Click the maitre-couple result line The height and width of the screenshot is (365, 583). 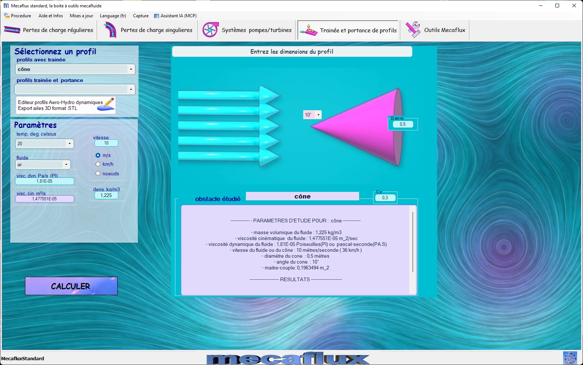click(x=296, y=268)
